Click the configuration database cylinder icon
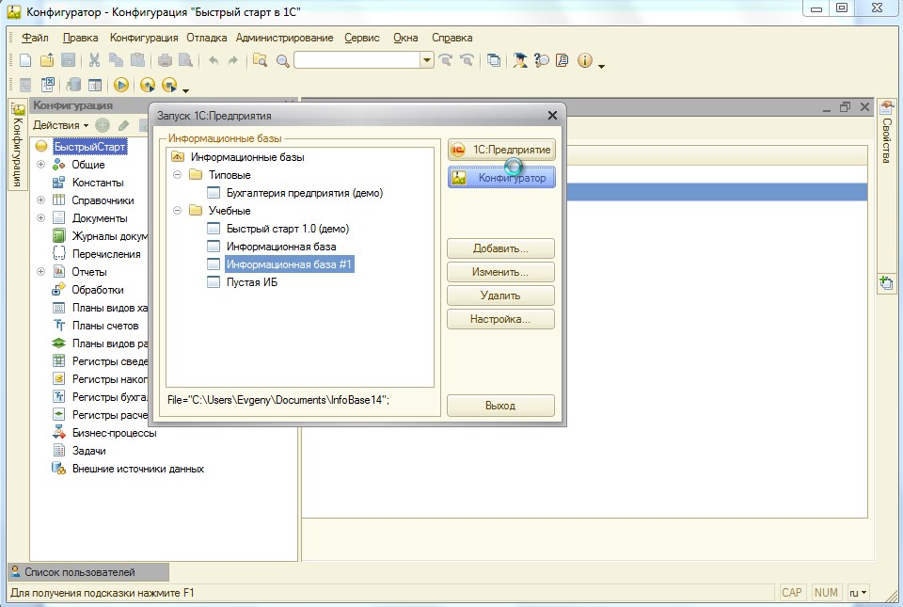903x607 pixels. click(73, 86)
